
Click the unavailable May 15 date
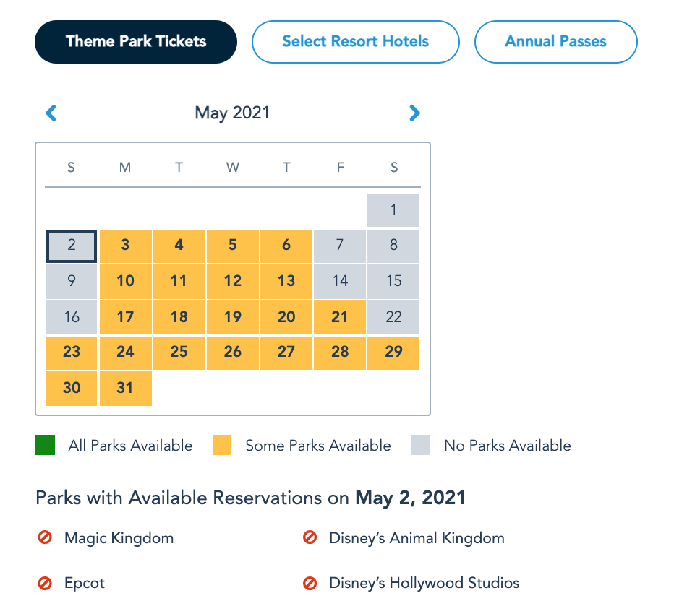393,281
